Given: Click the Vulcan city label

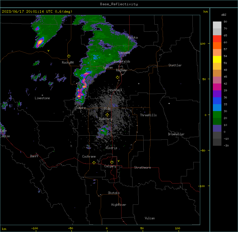Looking at the screenshot, I should (x=150, y=218).
